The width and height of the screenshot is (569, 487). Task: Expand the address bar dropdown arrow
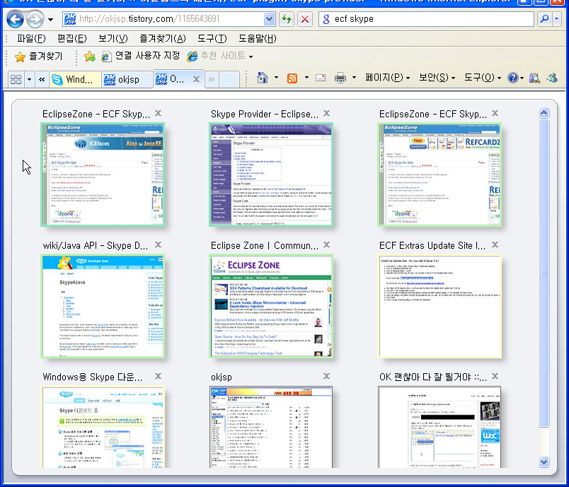[269, 19]
